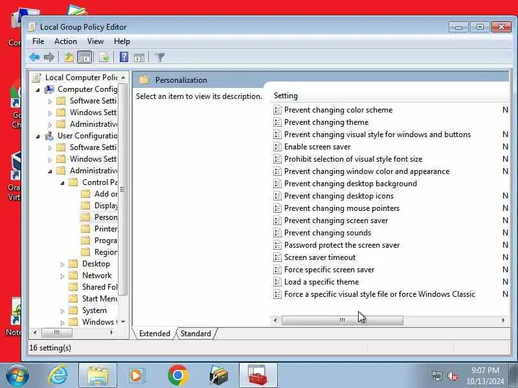The width and height of the screenshot is (518, 388).
Task: Select 'Prevent changing sounds' setting
Action: 328,233
